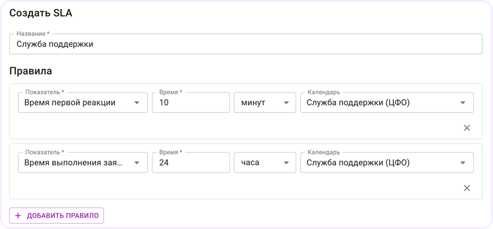
Task: Remove the Время первой реакции rule
Action: tap(467, 128)
